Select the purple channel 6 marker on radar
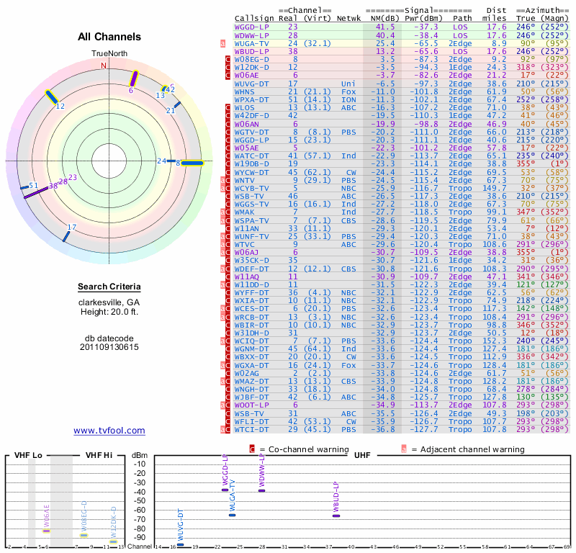The width and height of the screenshot is (576, 553). (134, 79)
